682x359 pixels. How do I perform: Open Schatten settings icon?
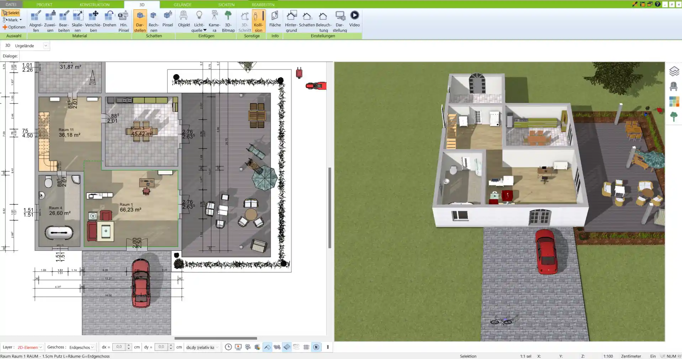[307, 20]
